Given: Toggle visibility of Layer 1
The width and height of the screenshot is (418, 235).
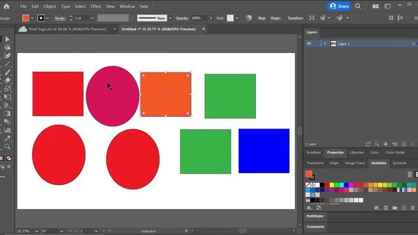Looking at the screenshot, I should (309, 44).
